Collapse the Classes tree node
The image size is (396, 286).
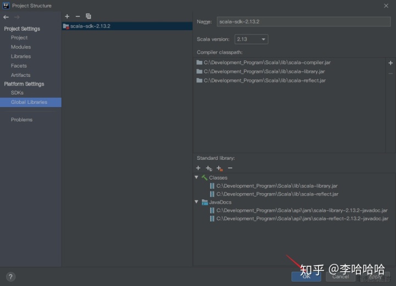196,177
